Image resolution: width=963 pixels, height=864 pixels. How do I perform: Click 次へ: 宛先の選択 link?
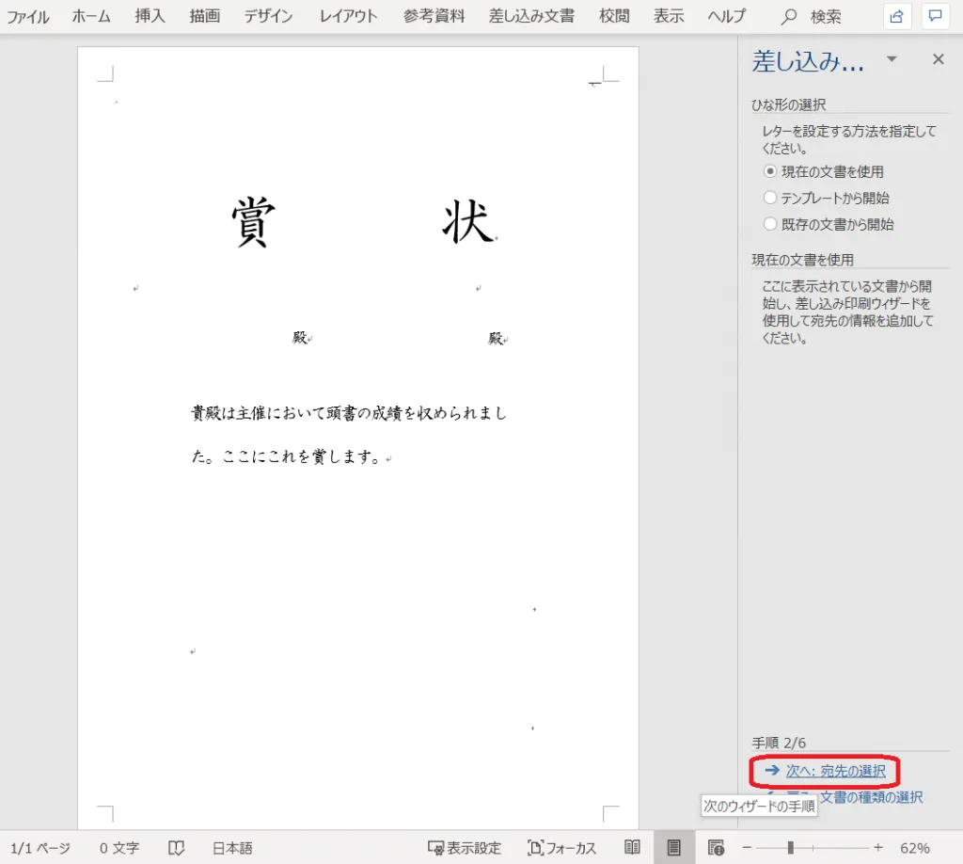(835, 771)
